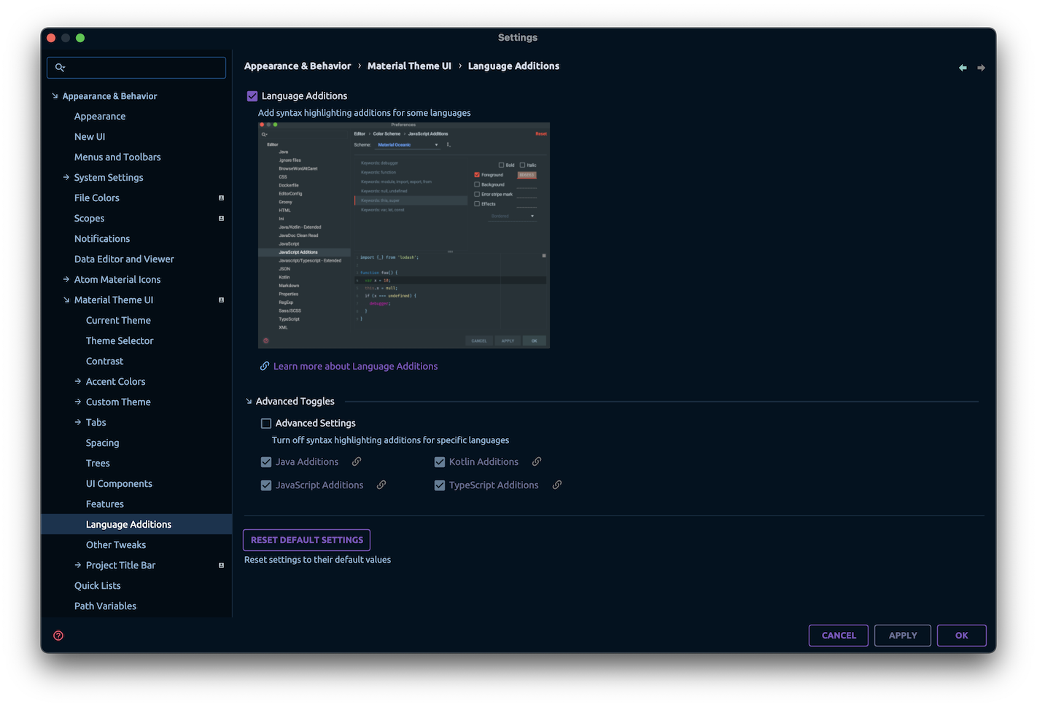Open help via the question mark icon
The image size is (1037, 707).
(x=58, y=635)
